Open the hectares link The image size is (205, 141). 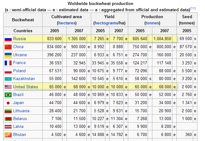(66, 23)
